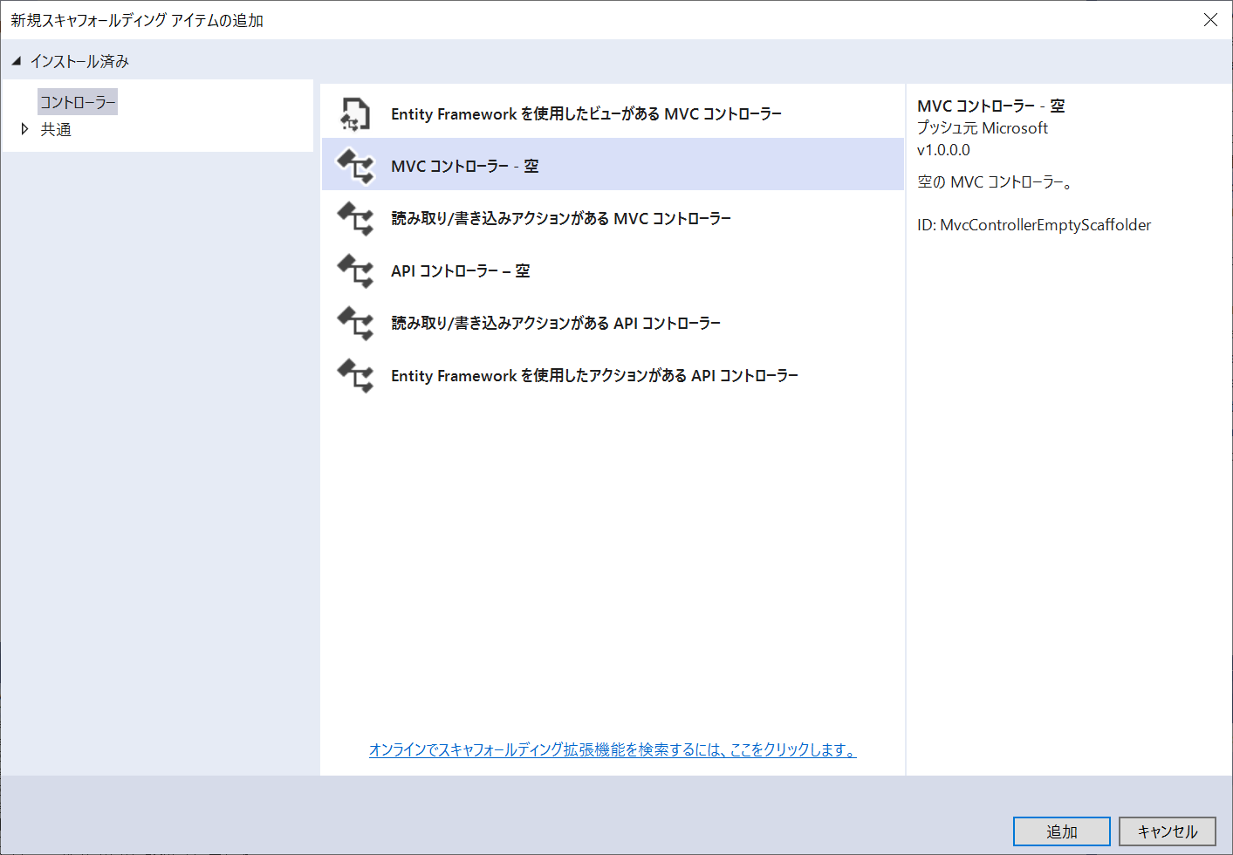Expand the 共通 tree node arrow
This screenshot has width=1233, height=855.
click(x=24, y=129)
